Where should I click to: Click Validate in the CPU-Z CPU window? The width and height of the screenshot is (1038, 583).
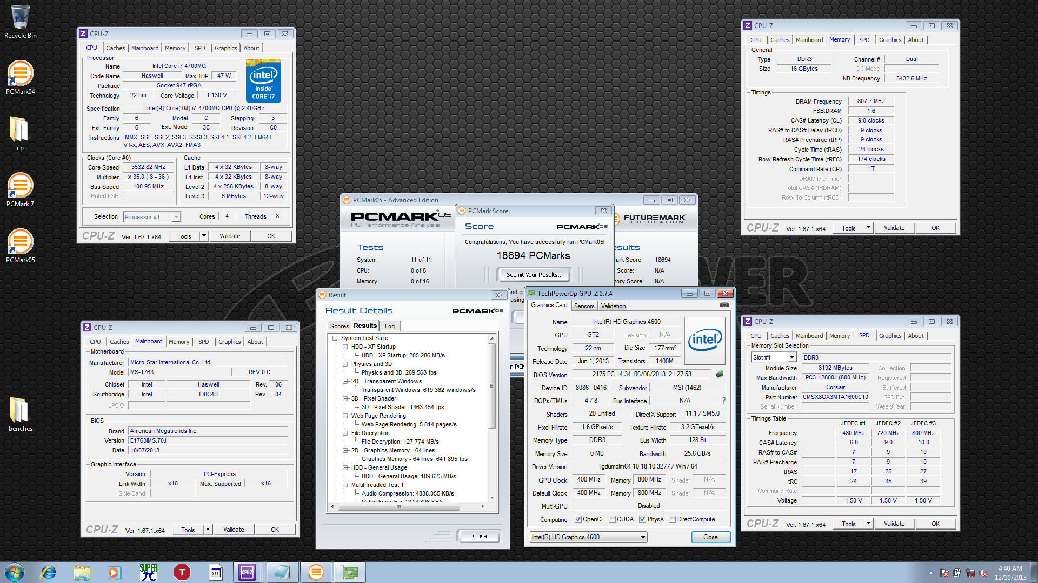click(x=230, y=236)
